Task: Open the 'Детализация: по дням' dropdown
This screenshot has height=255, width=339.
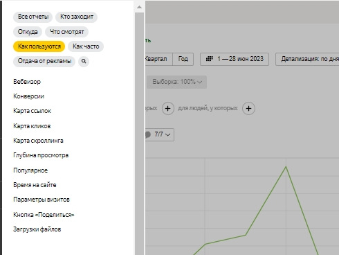Action: [307, 59]
